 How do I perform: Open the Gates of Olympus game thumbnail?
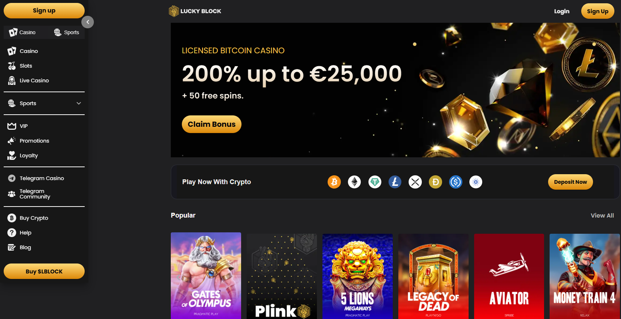pos(206,276)
